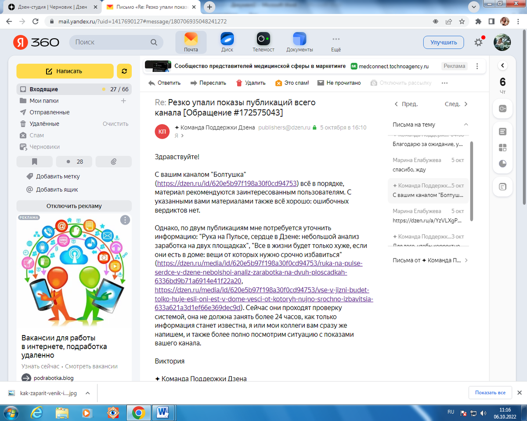Open new browser tab plus button
Viewport: 527px width, 421px height.
pyautogui.click(x=210, y=7)
